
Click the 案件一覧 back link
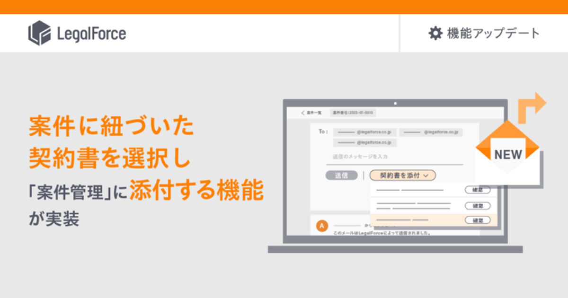pyautogui.click(x=314, y=113)
